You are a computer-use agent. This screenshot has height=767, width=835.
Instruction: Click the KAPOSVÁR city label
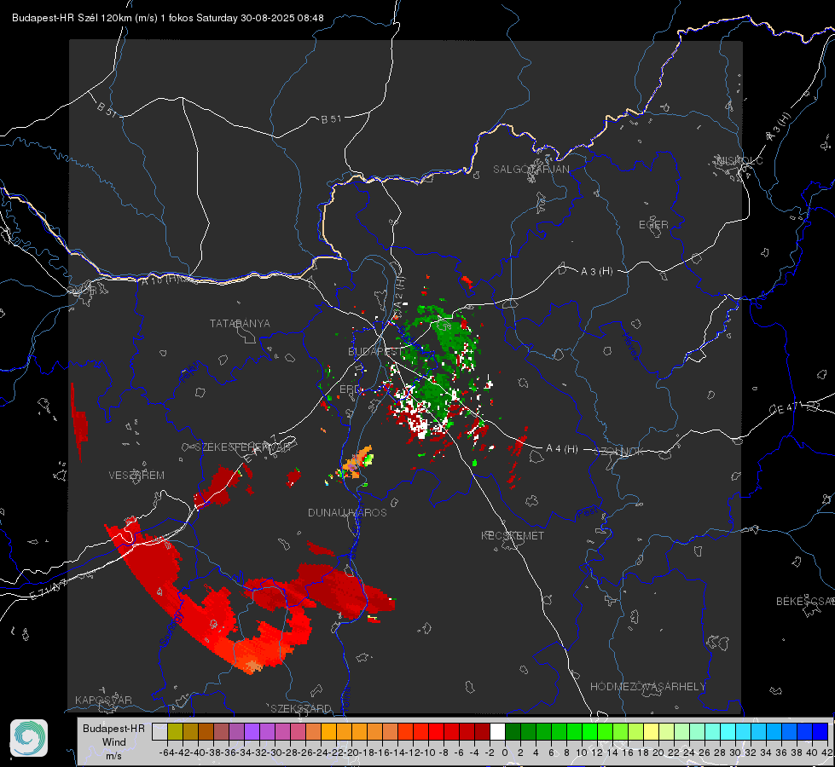(x=103, y=700)
